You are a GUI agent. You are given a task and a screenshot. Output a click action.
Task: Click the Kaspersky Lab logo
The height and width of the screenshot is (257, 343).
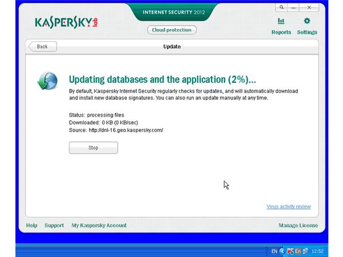pyautogui.click(x=66, y=22)
